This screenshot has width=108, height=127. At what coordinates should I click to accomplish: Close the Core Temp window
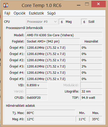click(99, 4)
